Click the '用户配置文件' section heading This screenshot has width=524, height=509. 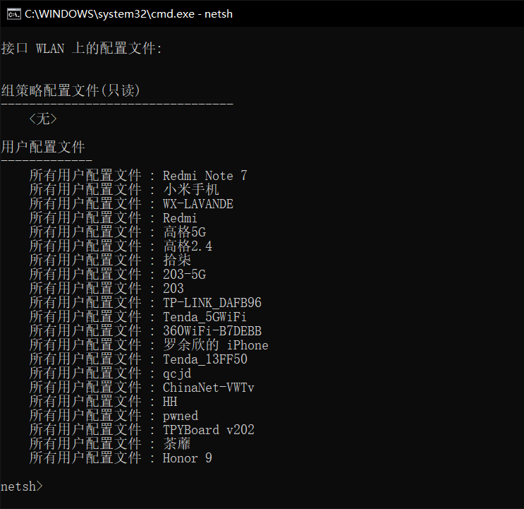(x=43, y=147)
